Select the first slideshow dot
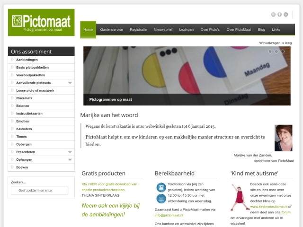 click(x=270, y=52)
